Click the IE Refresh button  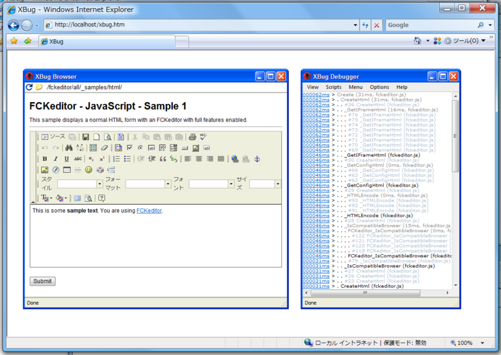pos(365,25)
